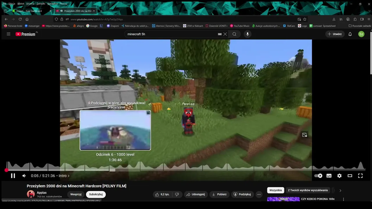This screenshot has height=209, width=372.
Task: Switch to theater mode view
Action: pos(350,176)
